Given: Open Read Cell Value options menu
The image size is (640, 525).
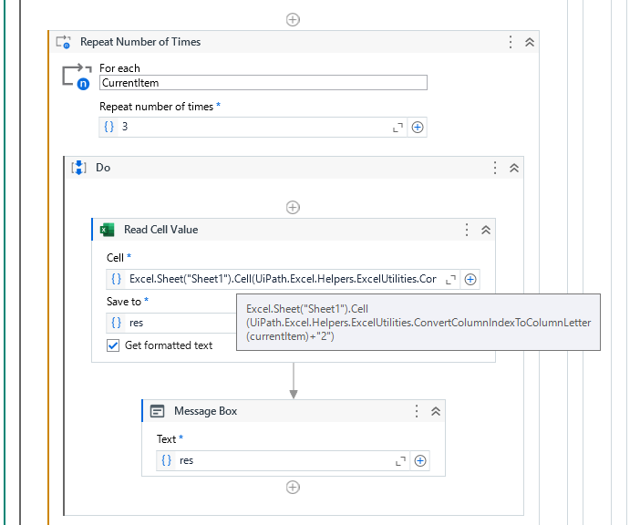Looking at the screenshot, I should [467, 230].
